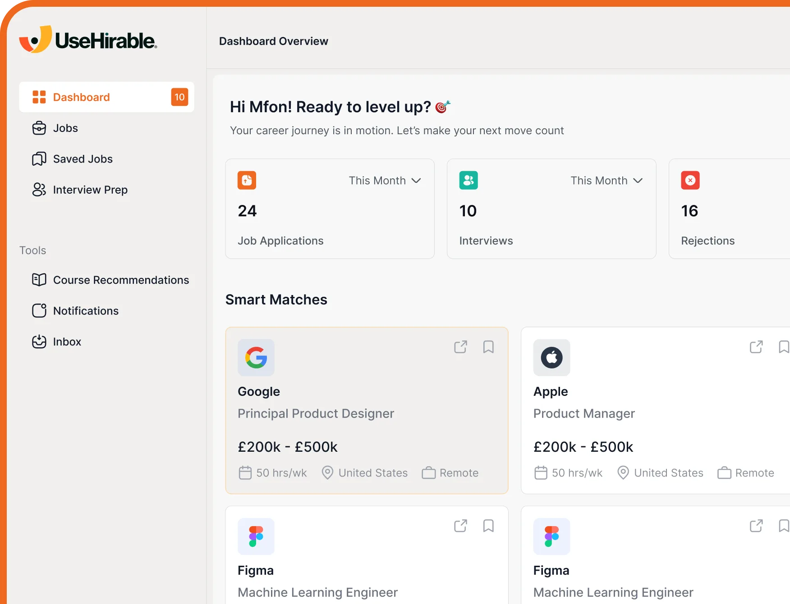Bookmark the Apple Product Manager job
The height and width of the screenshot is (604, 790).
784,347
